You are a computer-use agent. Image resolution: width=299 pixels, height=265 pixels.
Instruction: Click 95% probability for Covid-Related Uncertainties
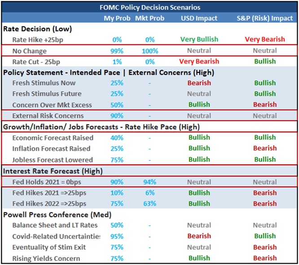click(117, 237)
